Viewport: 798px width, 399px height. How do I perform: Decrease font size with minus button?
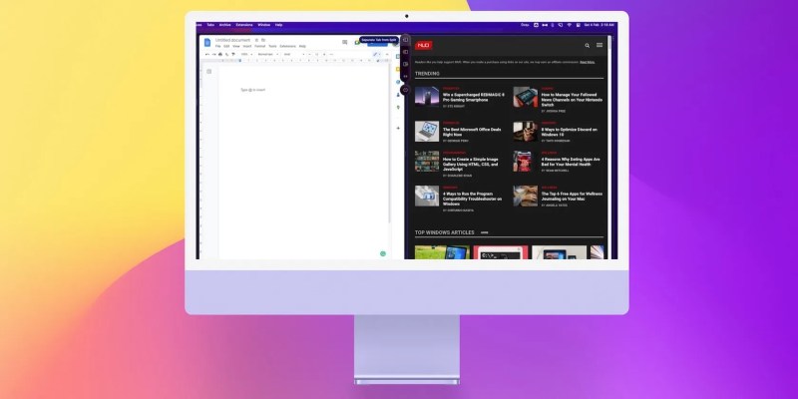(309, 54)
